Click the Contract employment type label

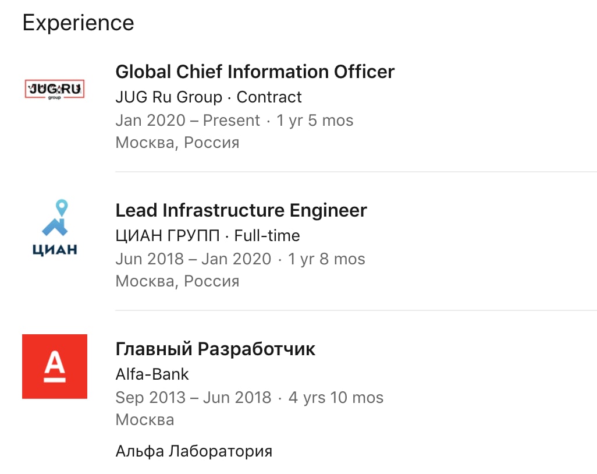coord(269,97)
